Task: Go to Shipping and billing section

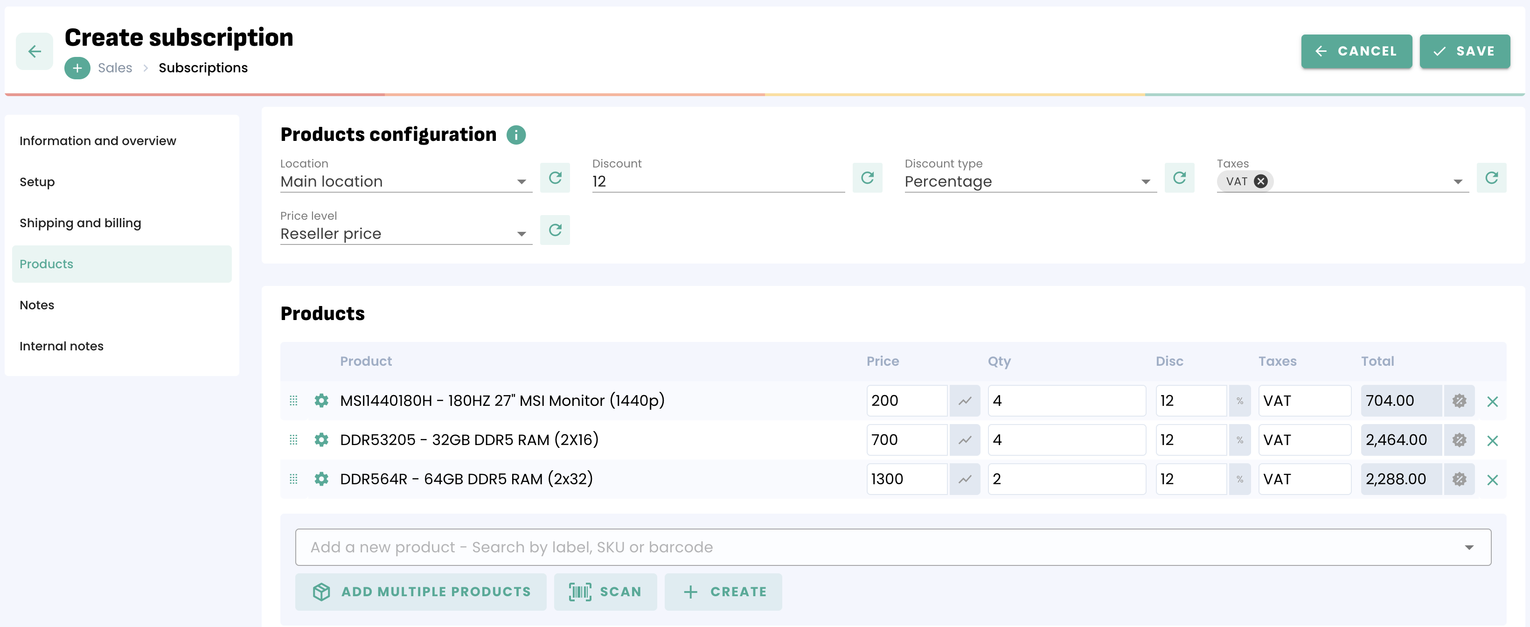Action: (80, 223)
